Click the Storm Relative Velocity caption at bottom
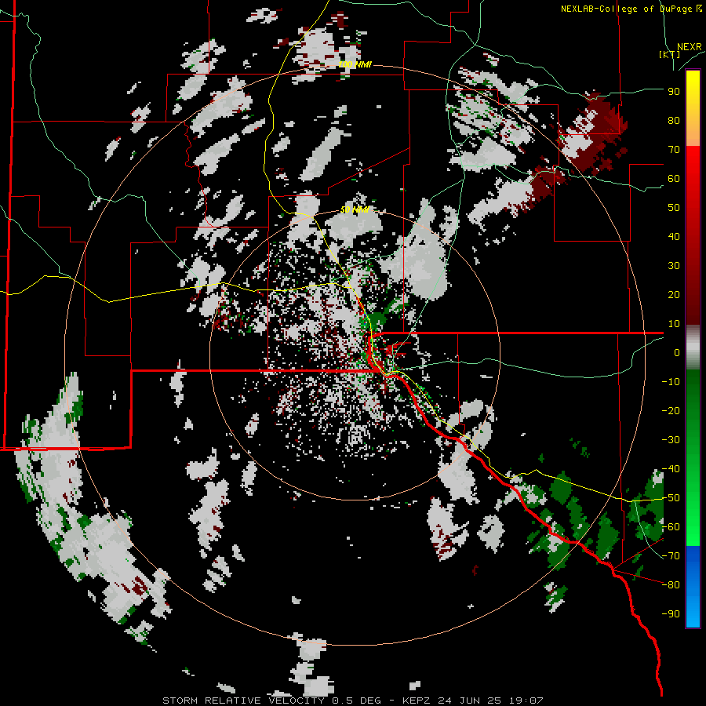Screen dimensions: 706x706 coord(352,701)
